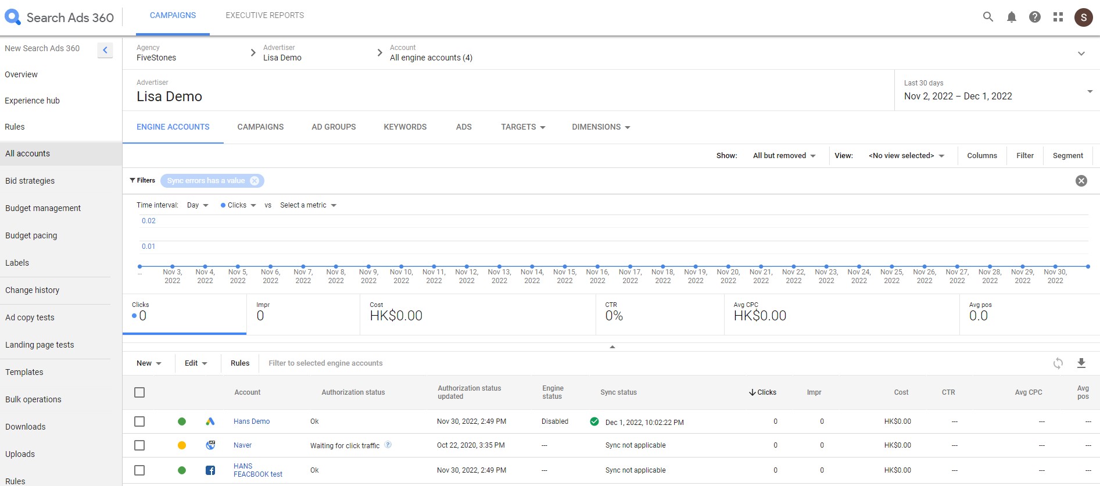Open Budget management in sidebar
This screenshot has width=1100, height=486.
[43, 208]
